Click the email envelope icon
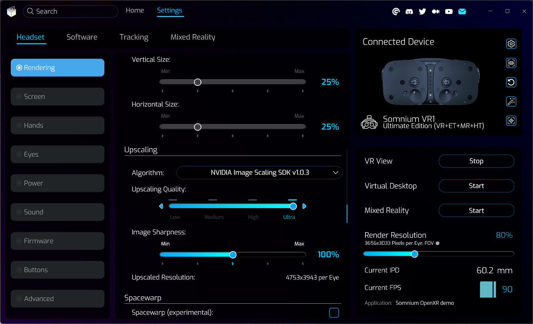533x324 pixels. pyautogui.click(x=462, y=11)
